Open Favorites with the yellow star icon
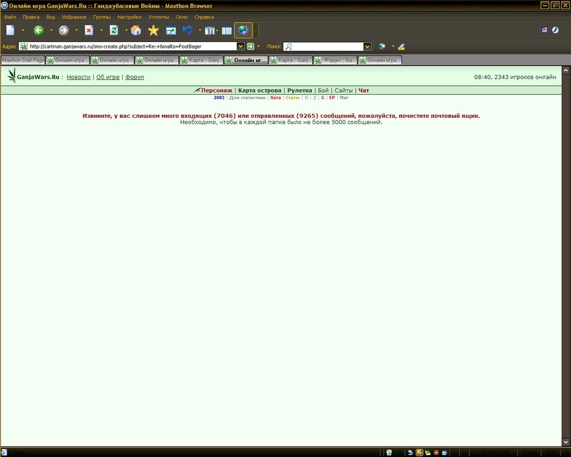Viewport: 571px width, 457px height. click(153, 30)
